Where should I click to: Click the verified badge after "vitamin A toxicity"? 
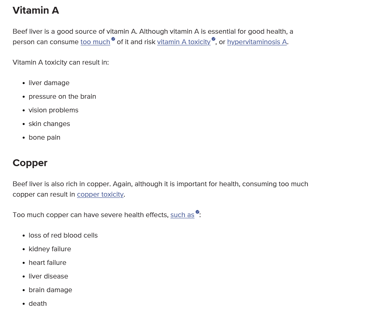(x=213, y=39)
